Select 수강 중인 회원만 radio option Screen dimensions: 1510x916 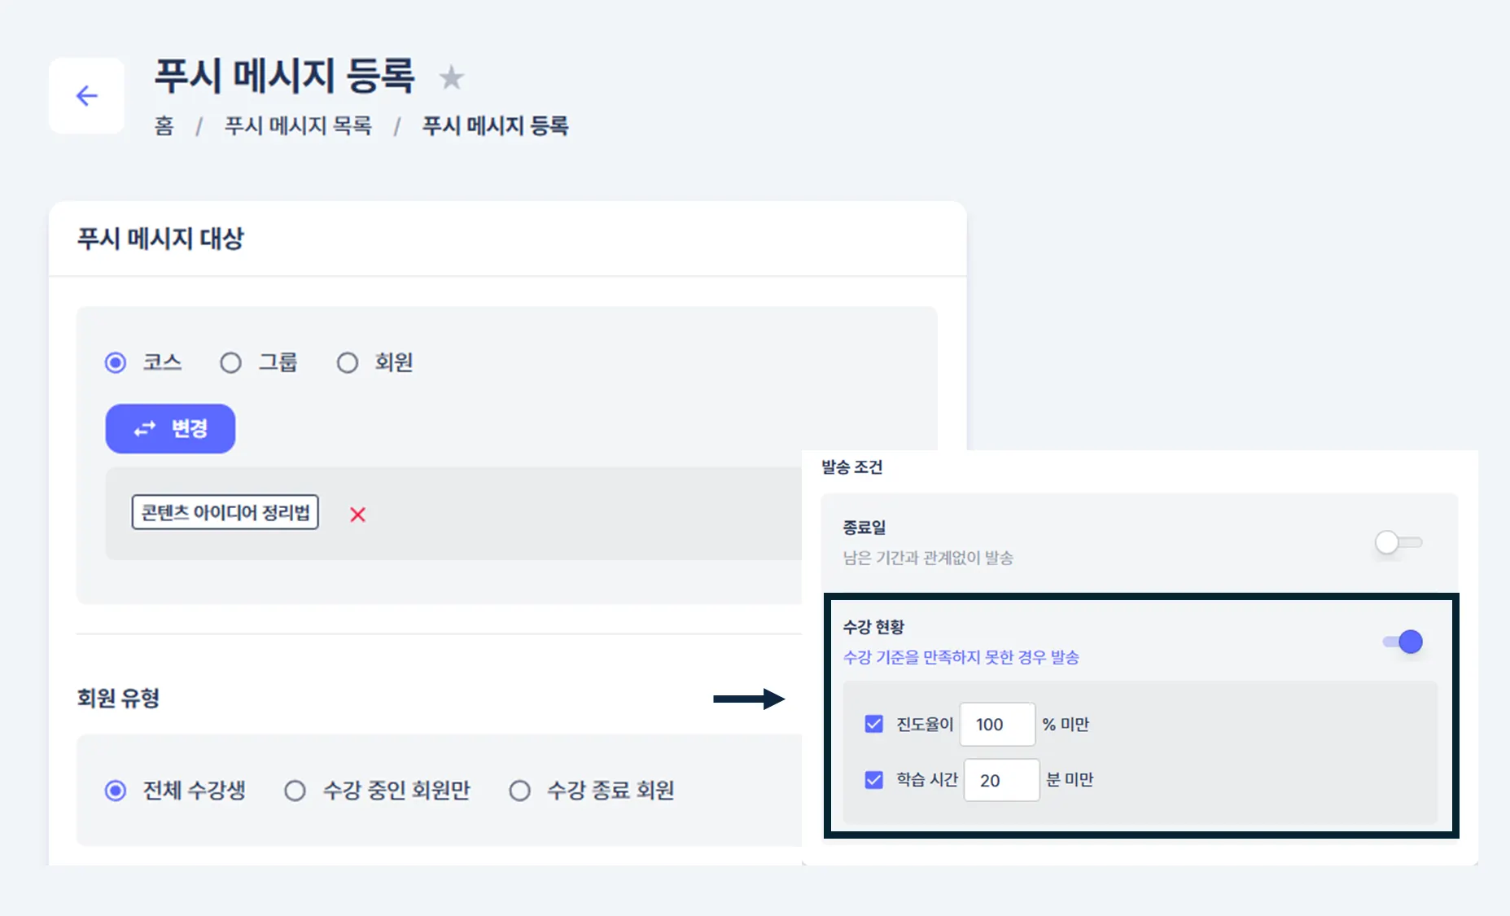tap(295, 791)
